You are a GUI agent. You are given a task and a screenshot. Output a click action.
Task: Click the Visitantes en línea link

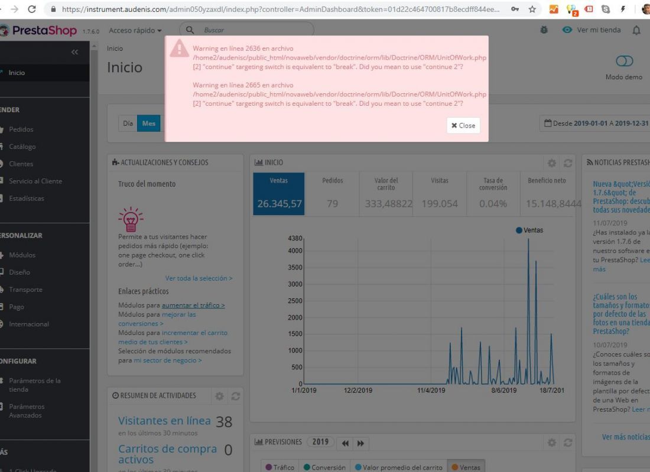(164, 421)
